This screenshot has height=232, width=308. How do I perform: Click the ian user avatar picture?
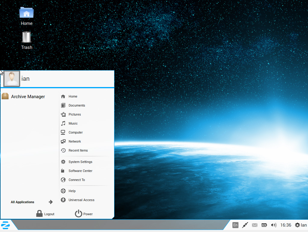click(x=12, y=79)
